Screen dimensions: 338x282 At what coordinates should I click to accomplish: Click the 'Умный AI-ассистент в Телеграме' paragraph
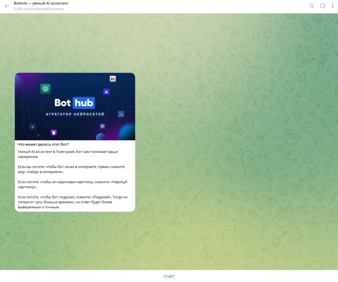[68, 154]
